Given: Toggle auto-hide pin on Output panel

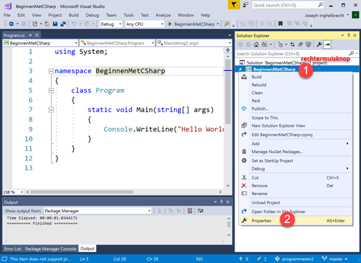Looking at the screenshot, I should pyautogui.click(x=221, y=202).
